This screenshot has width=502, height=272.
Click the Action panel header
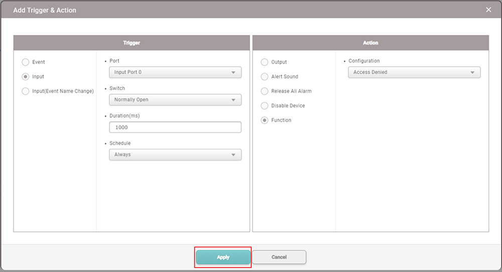[x=370, y=43]
